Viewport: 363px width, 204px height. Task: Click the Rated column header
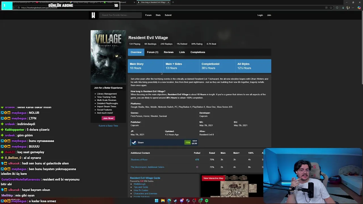tap(212, 153)
